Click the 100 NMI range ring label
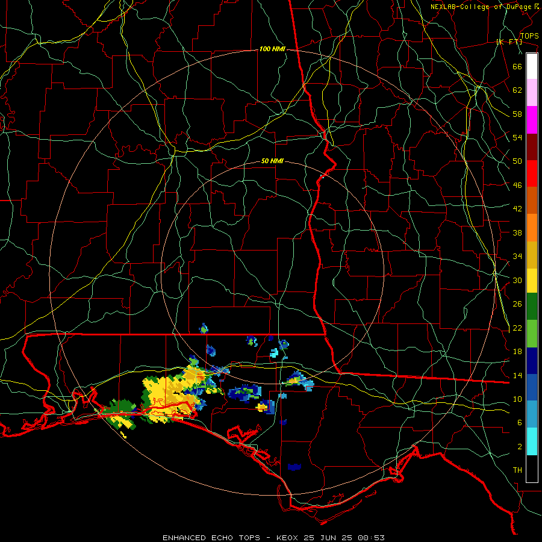 pos(272,49)
